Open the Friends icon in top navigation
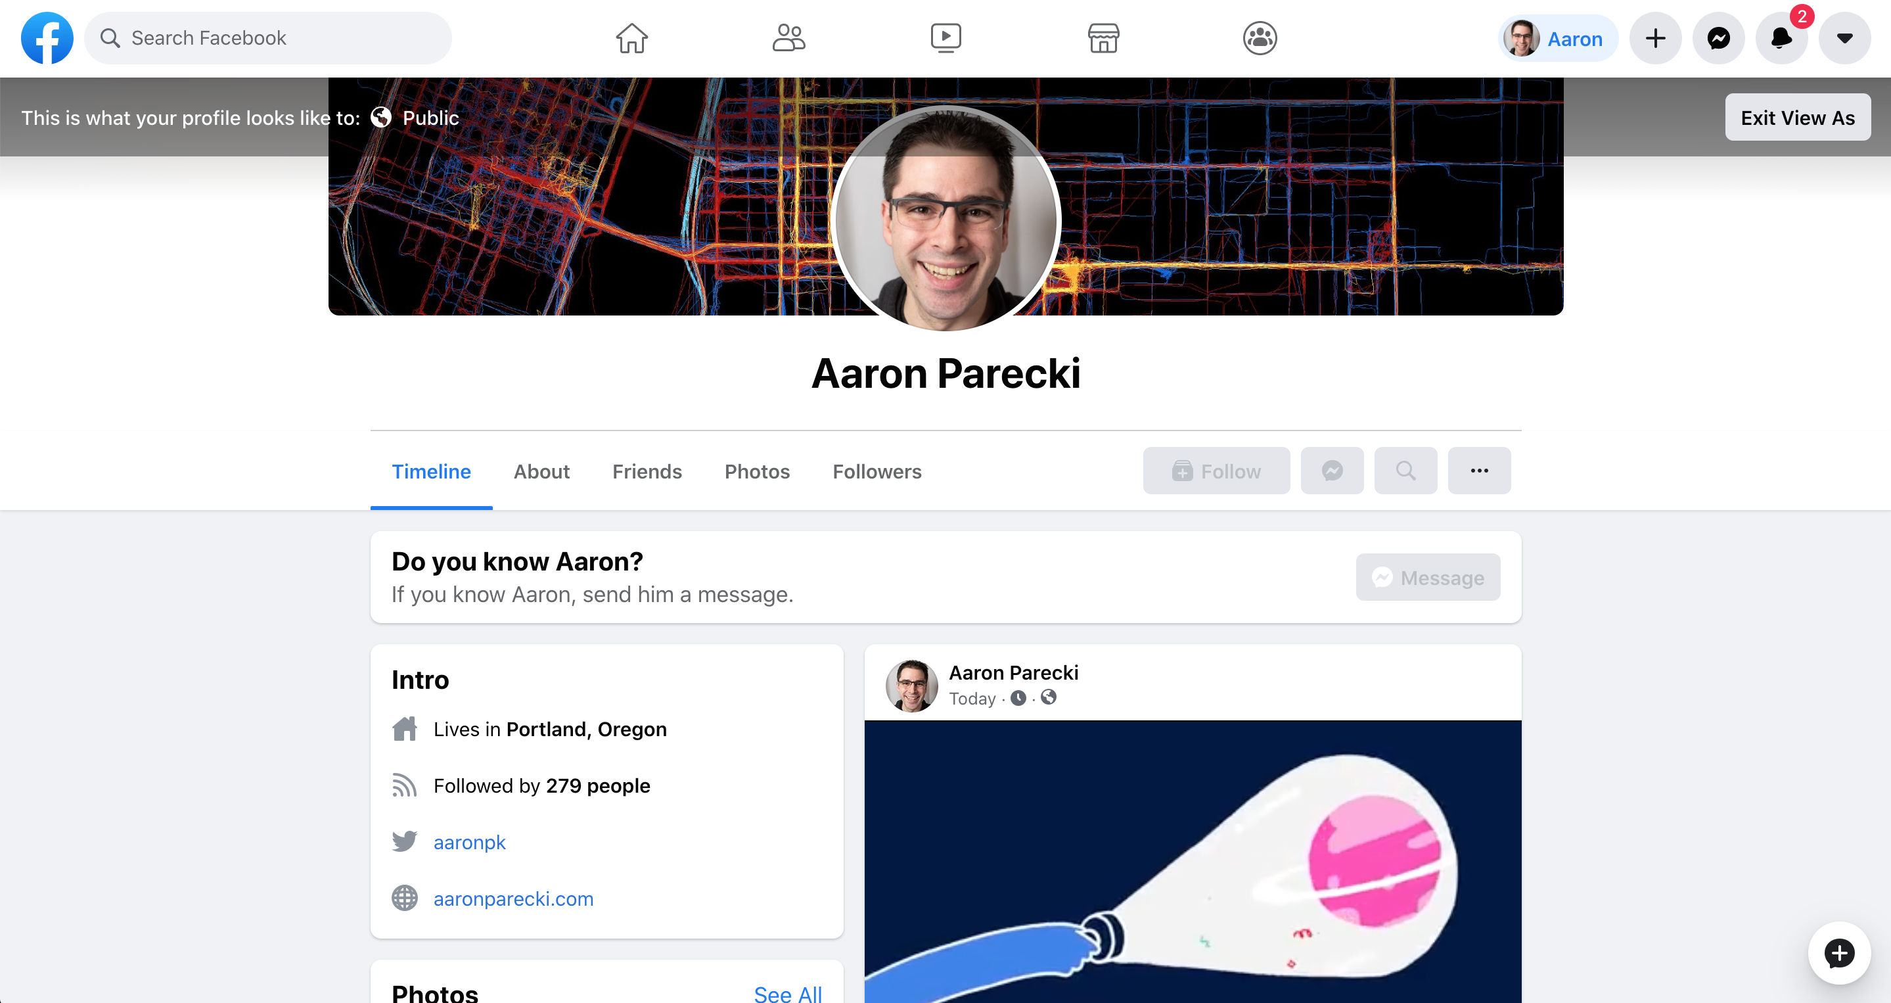The height and width of the screenshot is (1003, 1891). [x=788, y=38]
